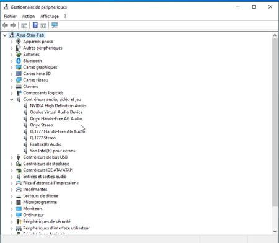The image size is (279, 243).
Task: Click the Back arrow toolbar icon
Action: pyautogui.click(x=5, y=25)
